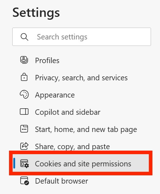Click the blue selected-item indicator bar
This screenshot has height=194, width=160.
tap(14, 163)
